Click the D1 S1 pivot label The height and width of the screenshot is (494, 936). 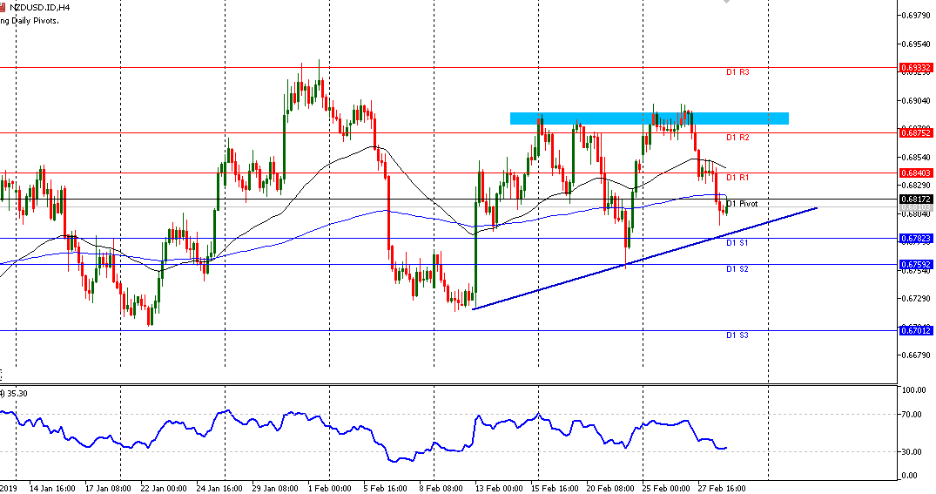737,243
